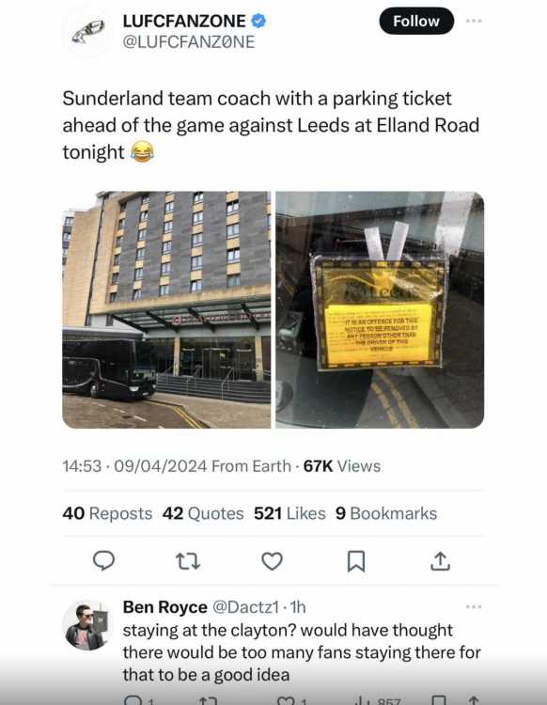Repost the tweet using the retweet icon
Screen dimensions: 547x705
tap(188, 561)
